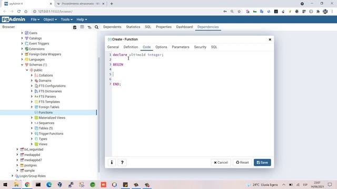The height and width of the screenshot is (189, 337).
Task: Select the Trigger Functions tree item
Action: pyautogui.click(x=51, y=133)
